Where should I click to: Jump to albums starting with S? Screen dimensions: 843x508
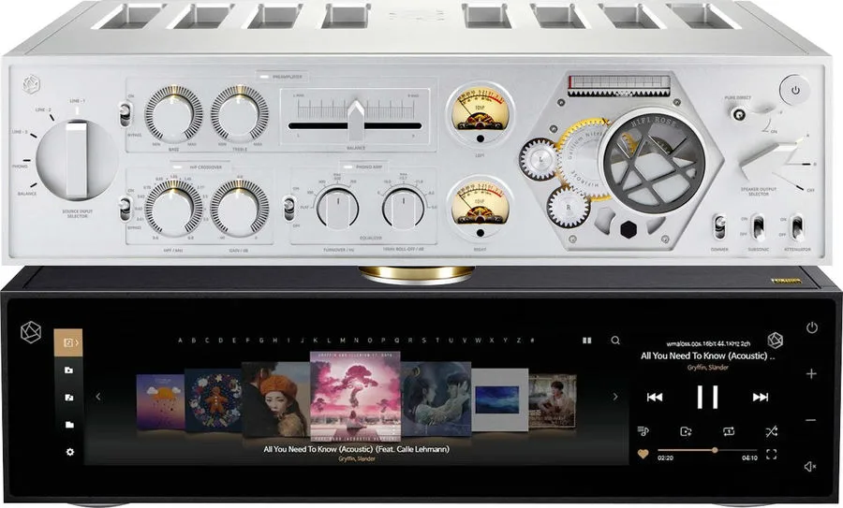pos(423,341)
